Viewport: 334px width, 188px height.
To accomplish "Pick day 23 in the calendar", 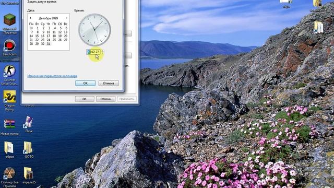I will (43, 40).
